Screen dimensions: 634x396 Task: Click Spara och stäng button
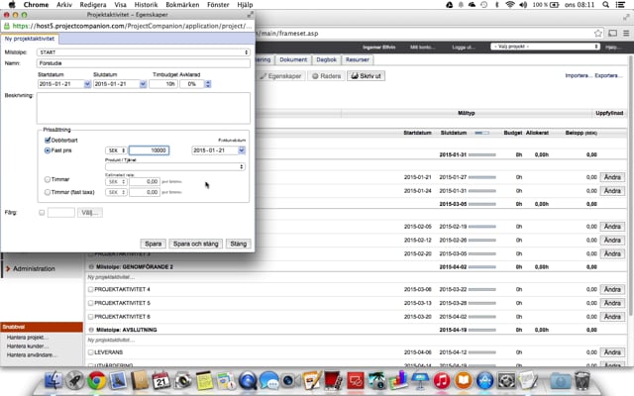coord(196,244)
